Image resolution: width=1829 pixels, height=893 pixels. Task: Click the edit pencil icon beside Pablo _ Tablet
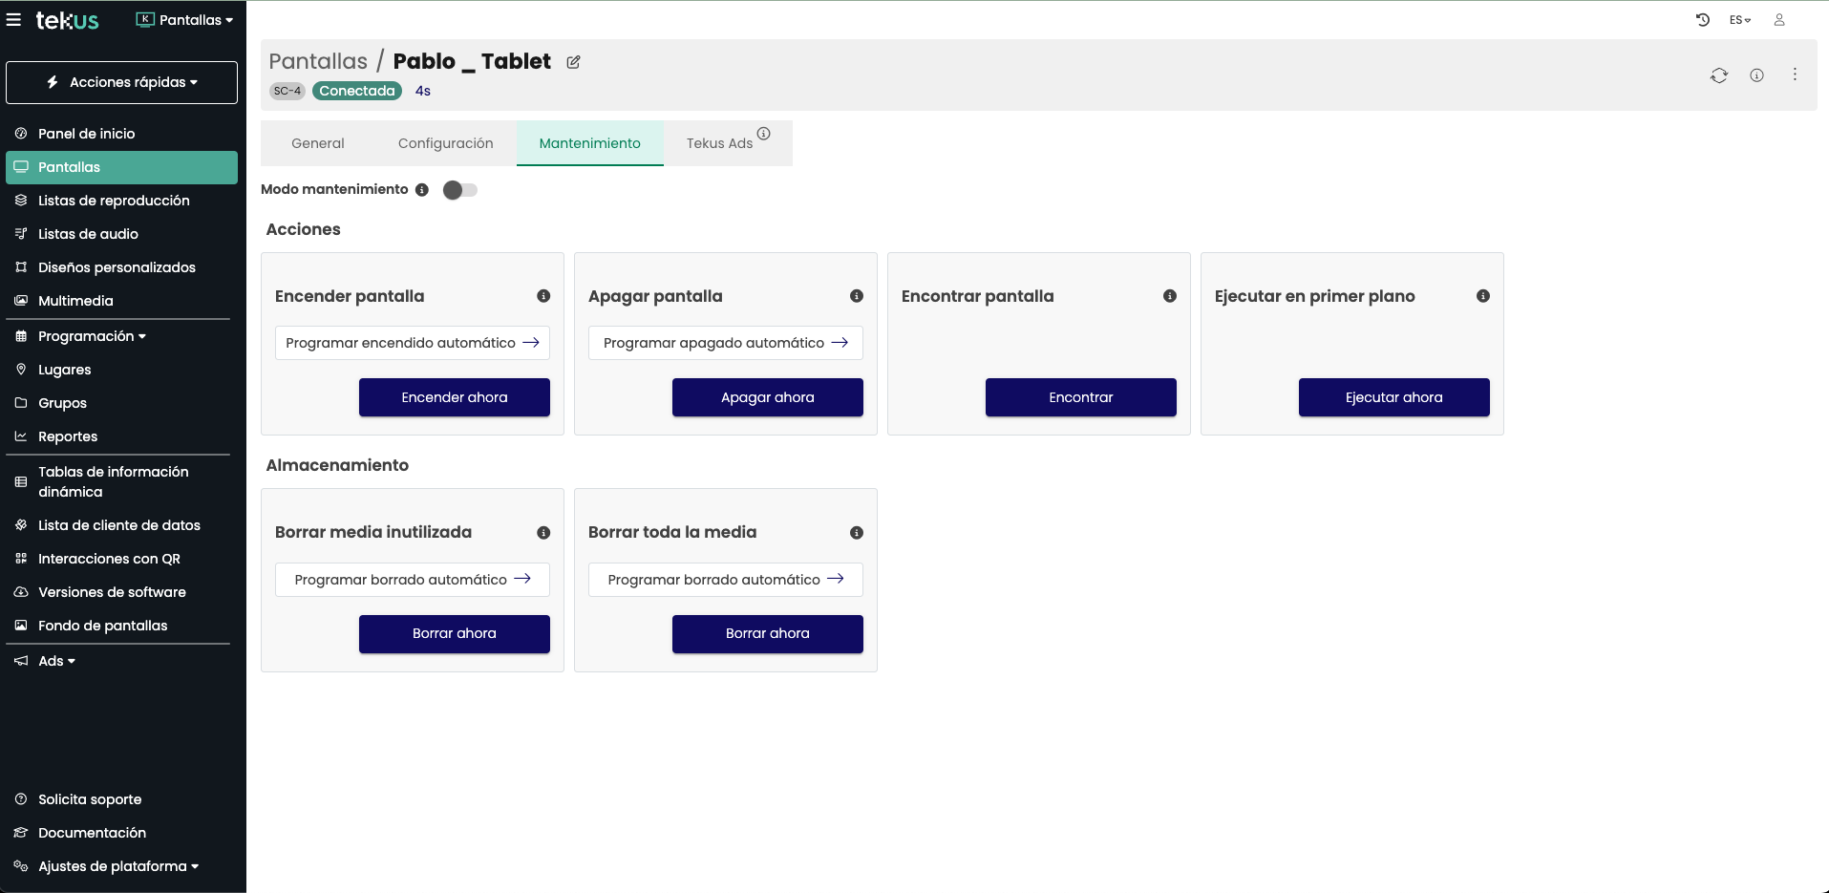(573, 62)
